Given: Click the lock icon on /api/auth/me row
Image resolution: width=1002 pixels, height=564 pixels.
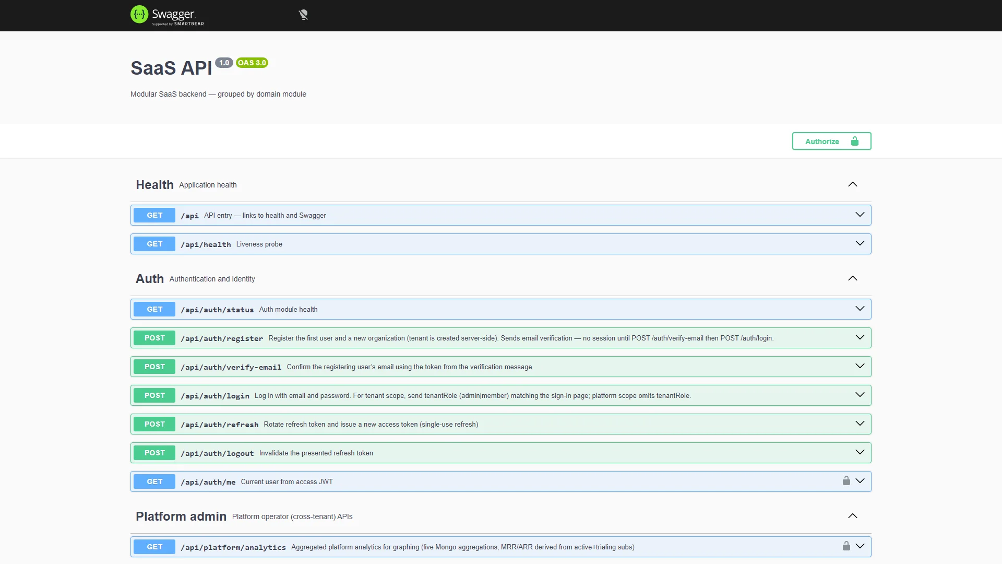Looking at the screenshot, I should tap(846, 480).
